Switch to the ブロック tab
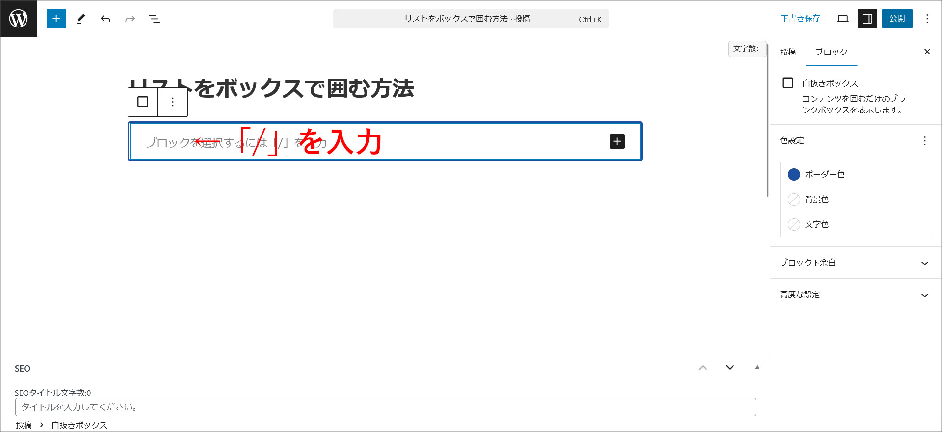Image resolution: width=942 pixels, height=432 pixels. (x=832, y=52)
